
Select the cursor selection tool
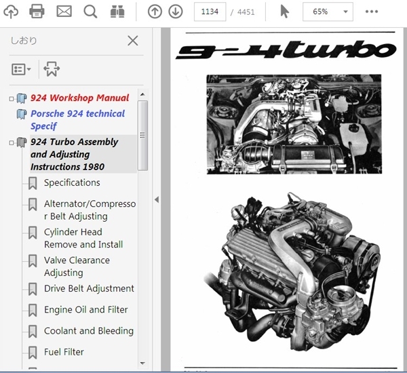[x=284, y=12]
